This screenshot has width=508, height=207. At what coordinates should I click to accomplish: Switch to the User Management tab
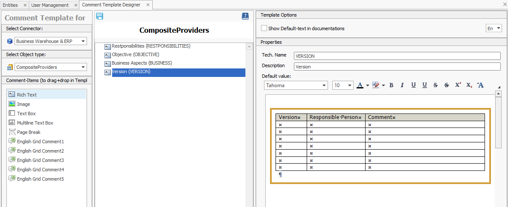[50, 5]
